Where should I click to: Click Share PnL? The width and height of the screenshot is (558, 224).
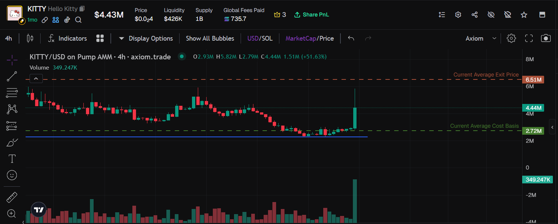click(x=312, y=14)
